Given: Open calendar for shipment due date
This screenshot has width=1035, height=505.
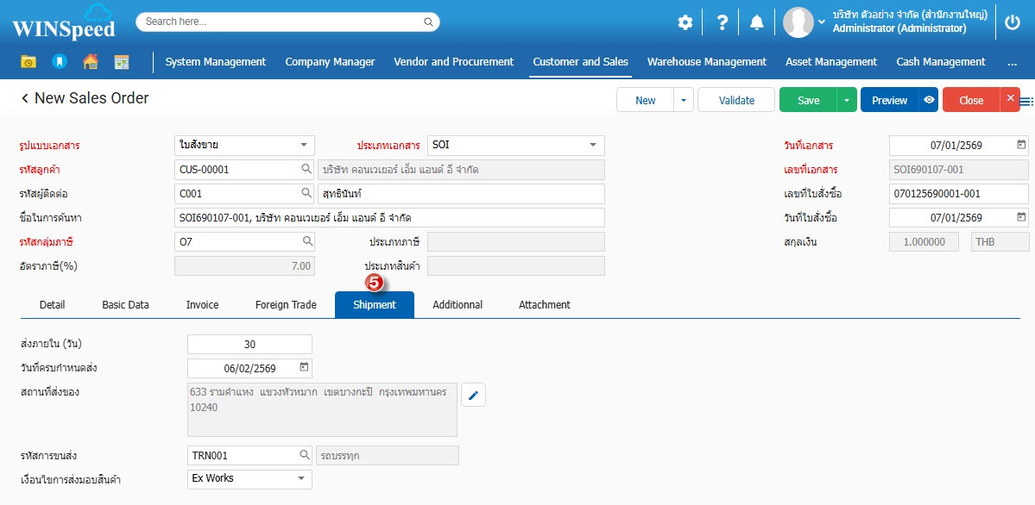Looking at the screenshot, I should [303, 368].
